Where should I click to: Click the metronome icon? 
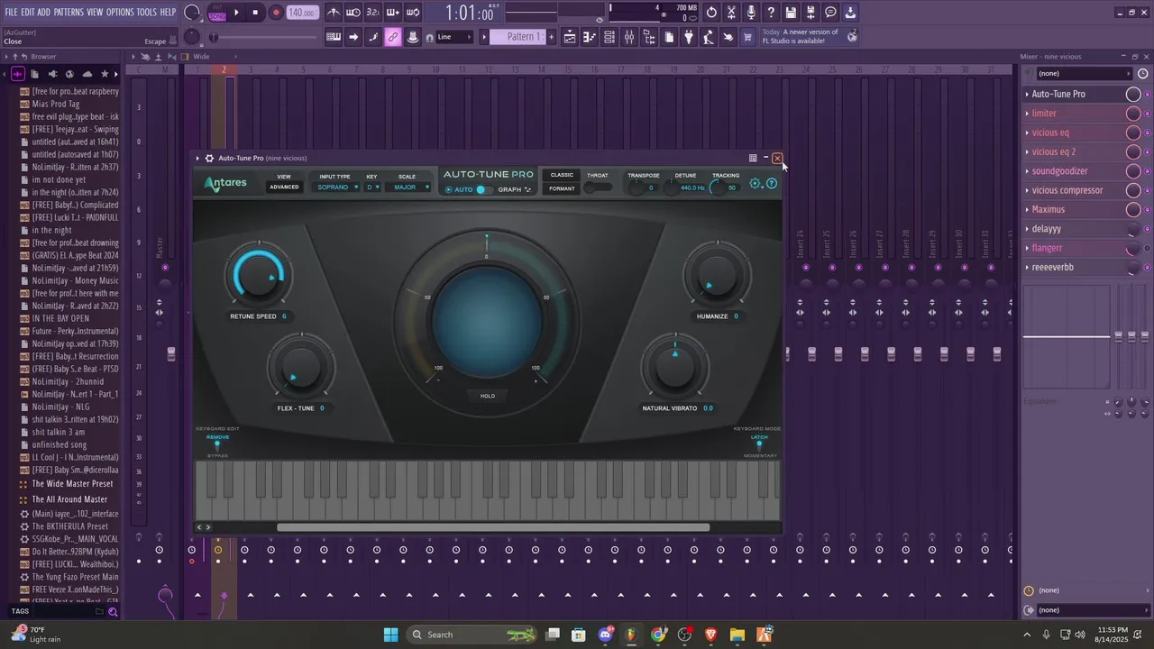coord(334,13)
